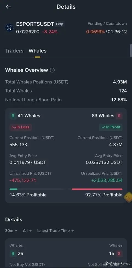Go back using the left arrow
This screenshot has width=132, height=268.
(x=9, y=7)
